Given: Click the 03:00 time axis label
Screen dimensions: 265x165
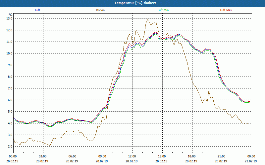Looking at the screenshot, I should tap(43, 156).
